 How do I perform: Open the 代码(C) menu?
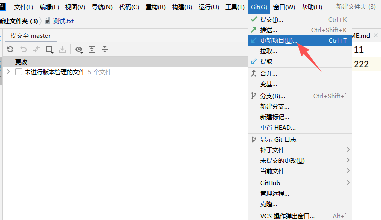tap(129, 7)
